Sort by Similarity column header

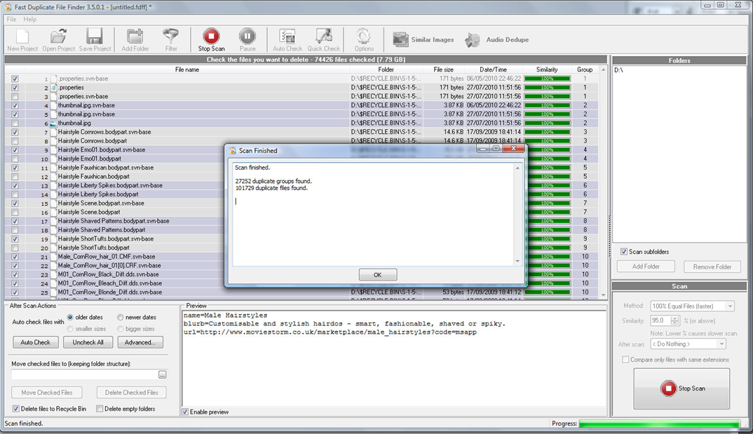point(547,69)
